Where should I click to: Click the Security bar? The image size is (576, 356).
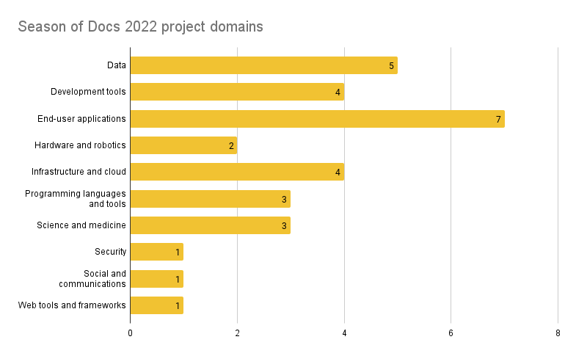(x=156, y=252)
